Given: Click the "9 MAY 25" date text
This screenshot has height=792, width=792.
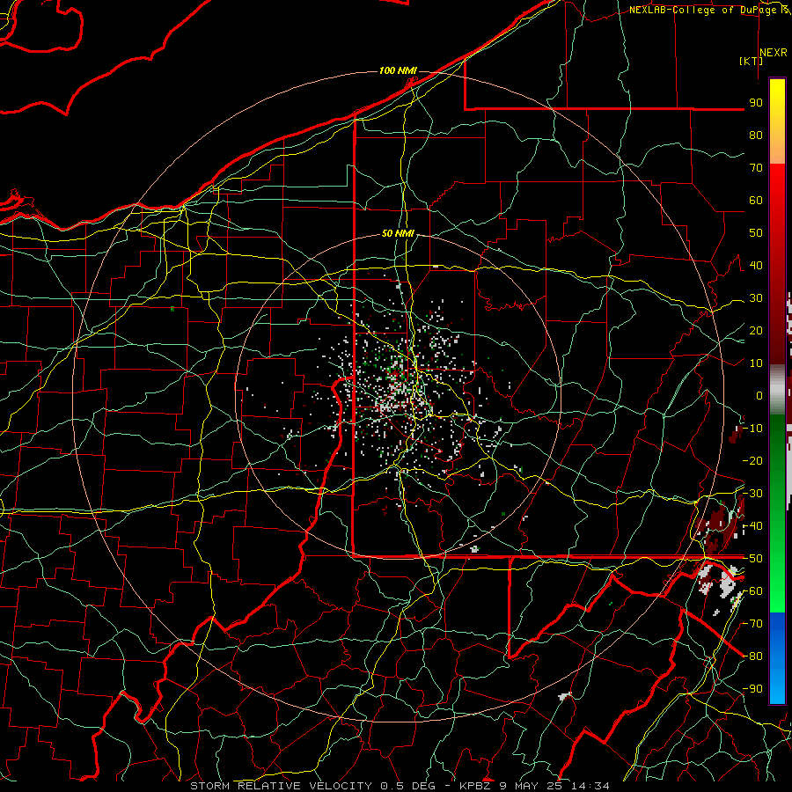Looking at the screenshot, I should [532, 786].
